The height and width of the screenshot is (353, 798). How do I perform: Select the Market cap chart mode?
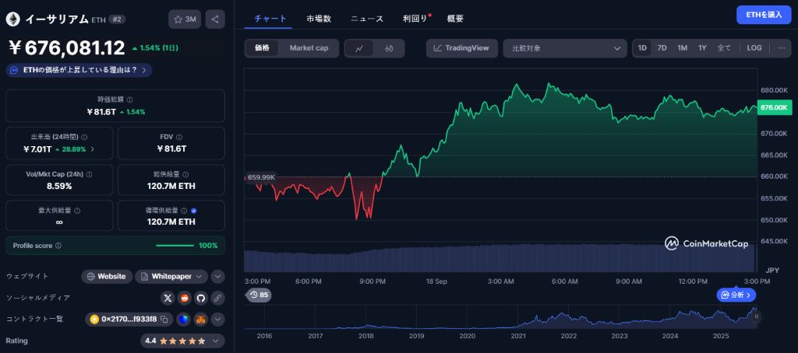point(309,48)
